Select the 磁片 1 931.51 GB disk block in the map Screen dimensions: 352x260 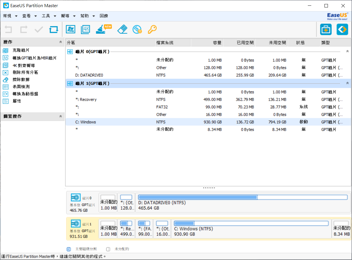82,229
